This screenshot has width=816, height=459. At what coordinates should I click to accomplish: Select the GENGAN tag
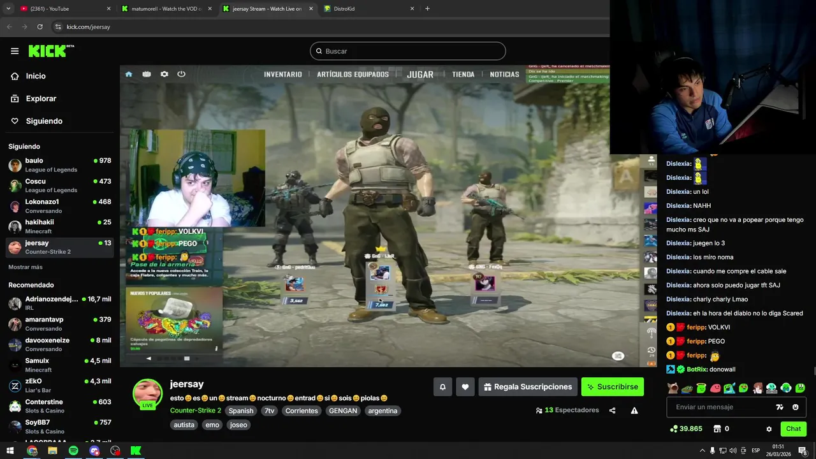pyautogui.click(x=343, y=411)
